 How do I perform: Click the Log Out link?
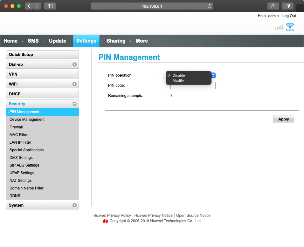(x=289, y=16)
